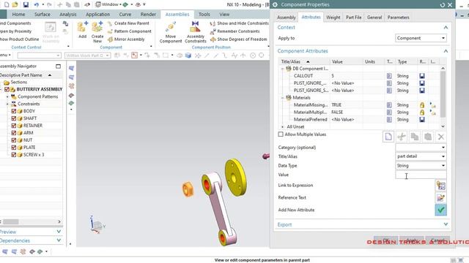The width and height of the screenshot is (469, 263).
Task: Open the Title/Alias dropdown
Action: (421, 156)
